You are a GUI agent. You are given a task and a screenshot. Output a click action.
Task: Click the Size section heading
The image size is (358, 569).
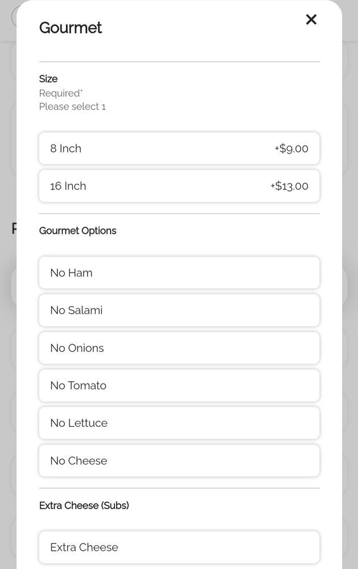tap(48, 79)
